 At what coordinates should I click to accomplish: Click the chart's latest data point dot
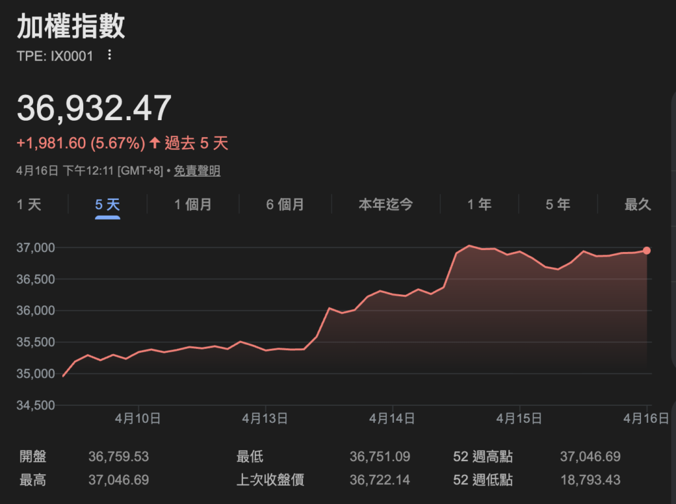coord(646,251)
